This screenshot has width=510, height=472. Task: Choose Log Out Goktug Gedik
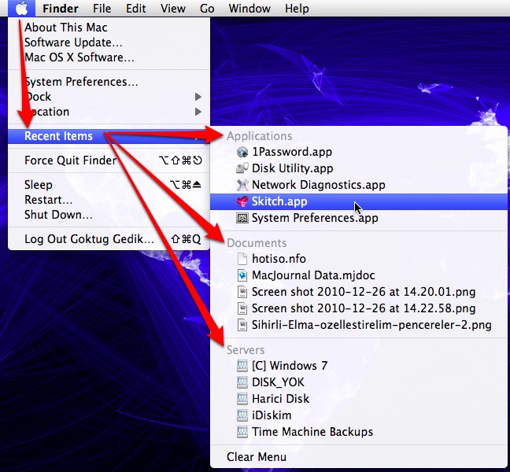(x=89, y=239)
